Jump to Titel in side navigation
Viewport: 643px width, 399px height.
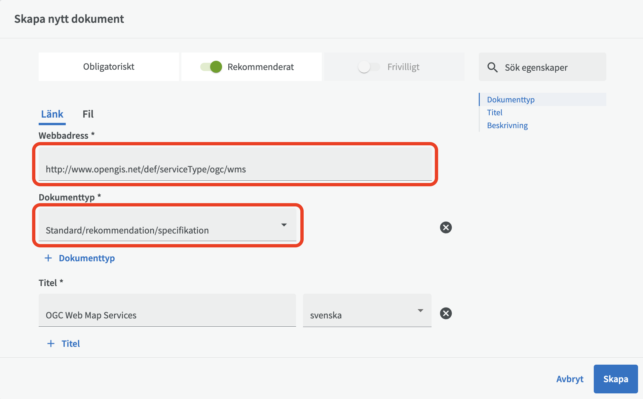tap(494, 113)
